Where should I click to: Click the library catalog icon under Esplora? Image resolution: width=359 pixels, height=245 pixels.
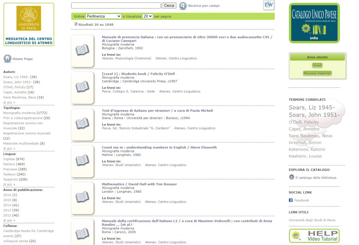(291, 177)
